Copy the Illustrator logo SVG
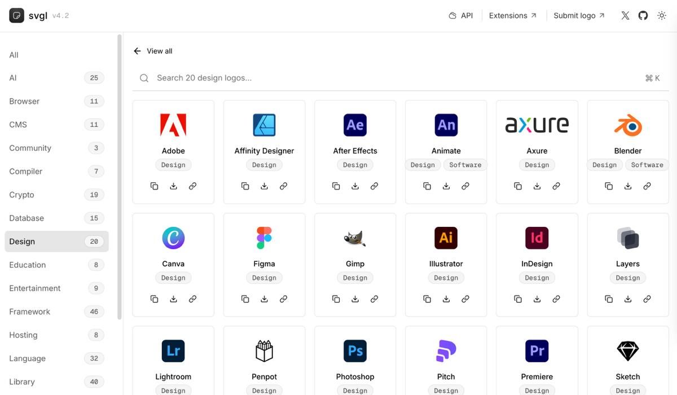Image resolution: width=677 pixels, height=395 pixels. (x=427, y=299)
